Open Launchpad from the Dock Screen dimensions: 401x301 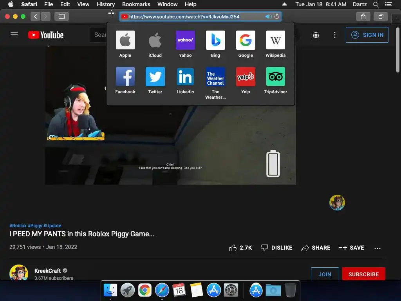(128, 290)
